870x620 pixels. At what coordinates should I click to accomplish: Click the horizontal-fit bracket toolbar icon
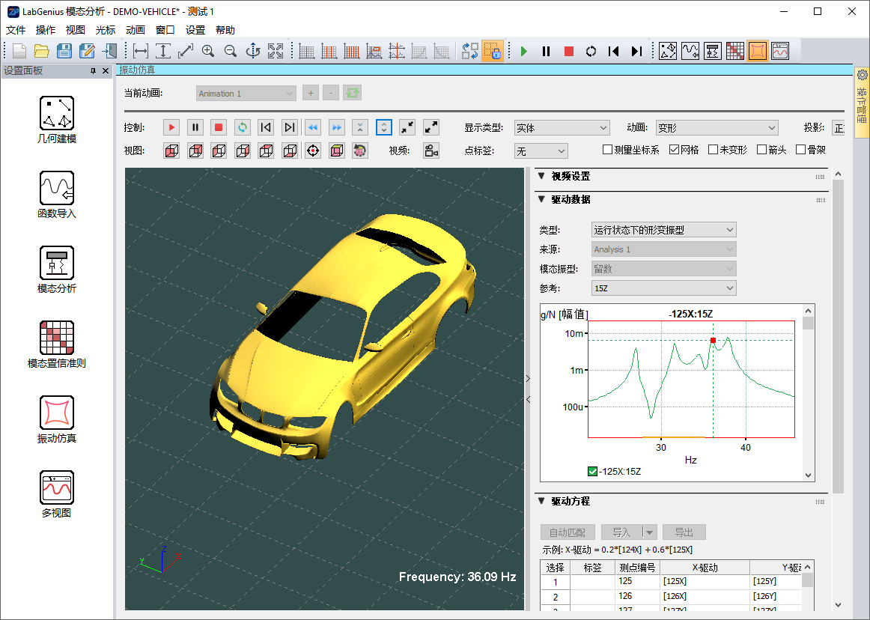[141, 52]
